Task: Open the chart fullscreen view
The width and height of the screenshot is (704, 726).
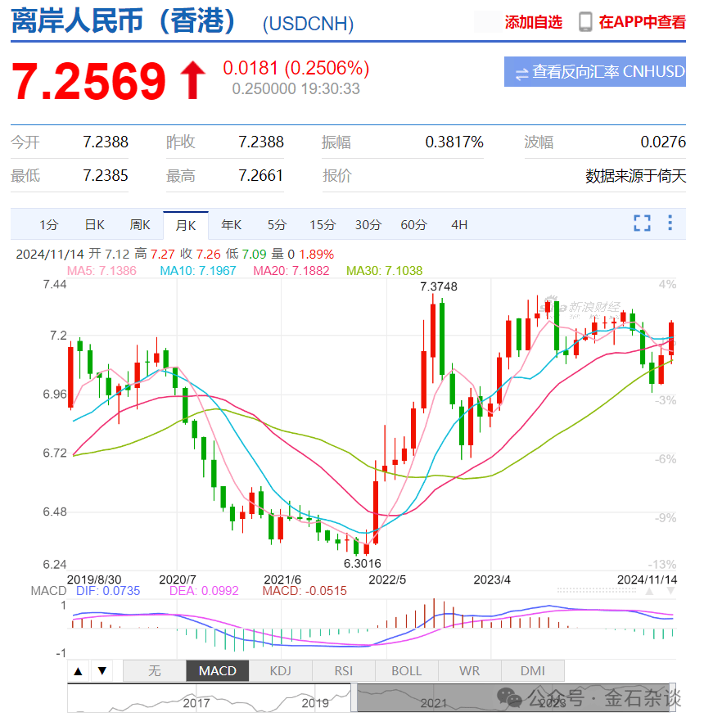Action: 642,222
